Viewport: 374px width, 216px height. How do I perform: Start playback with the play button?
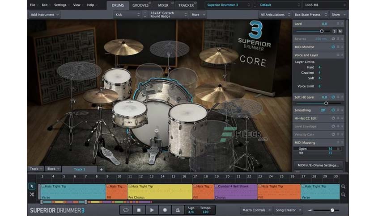(x=152, y=210)
